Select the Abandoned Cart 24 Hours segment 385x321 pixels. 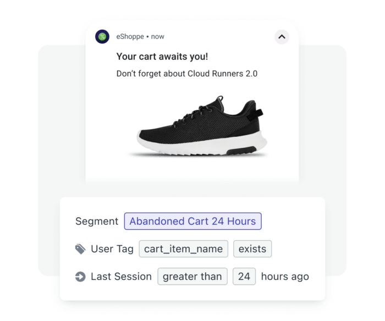tap(193, 222)
